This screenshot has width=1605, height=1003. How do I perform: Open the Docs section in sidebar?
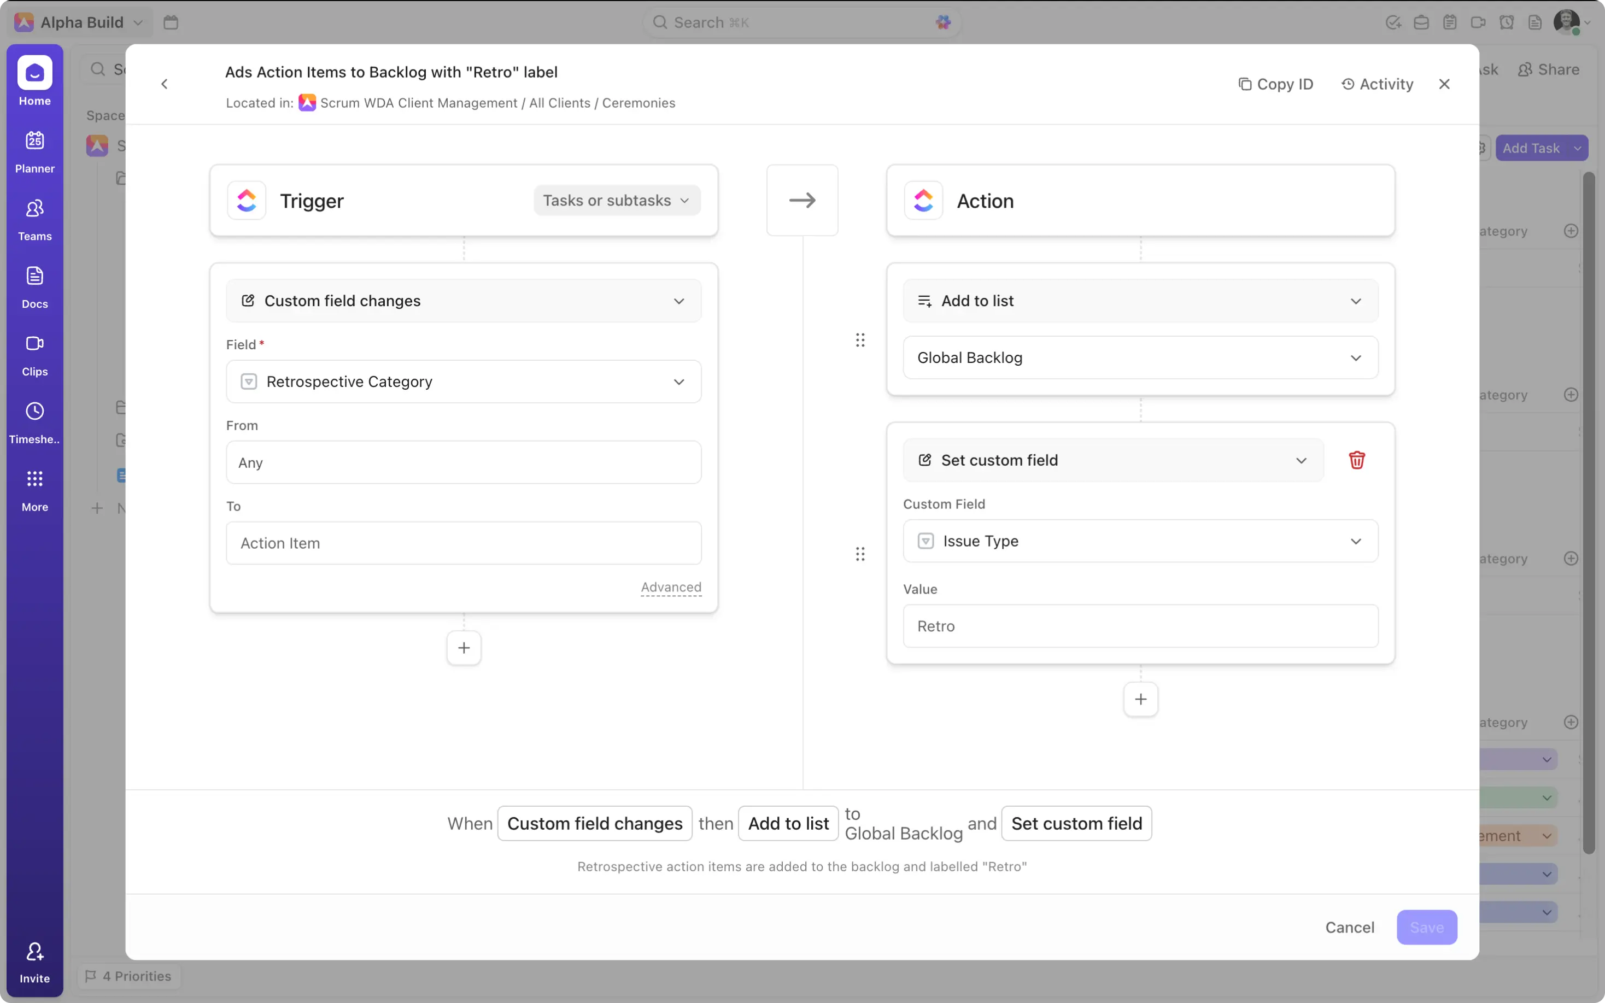pyautogui.click(x=34, y=287)
